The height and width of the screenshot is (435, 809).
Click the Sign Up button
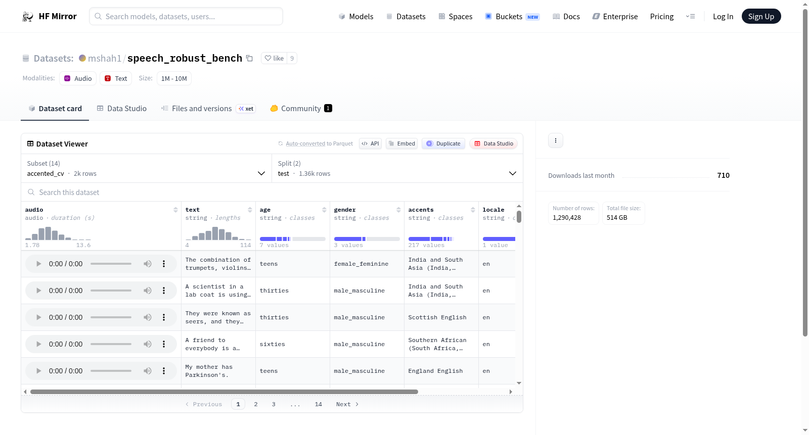[x=761, y=16]
